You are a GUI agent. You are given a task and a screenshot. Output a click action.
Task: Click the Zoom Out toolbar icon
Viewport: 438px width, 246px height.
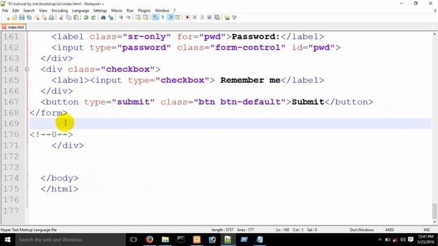(129, 18)
